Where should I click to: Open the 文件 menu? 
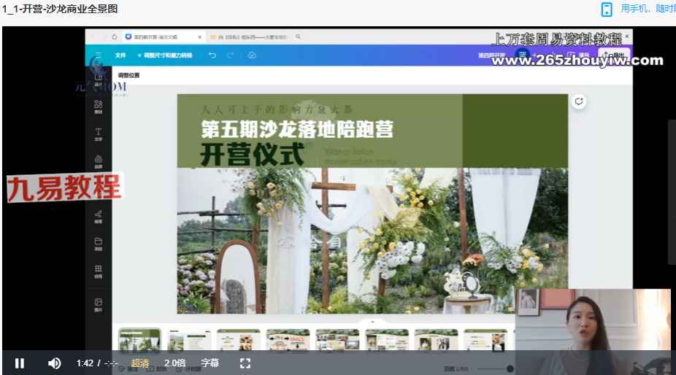click(120, 55)
